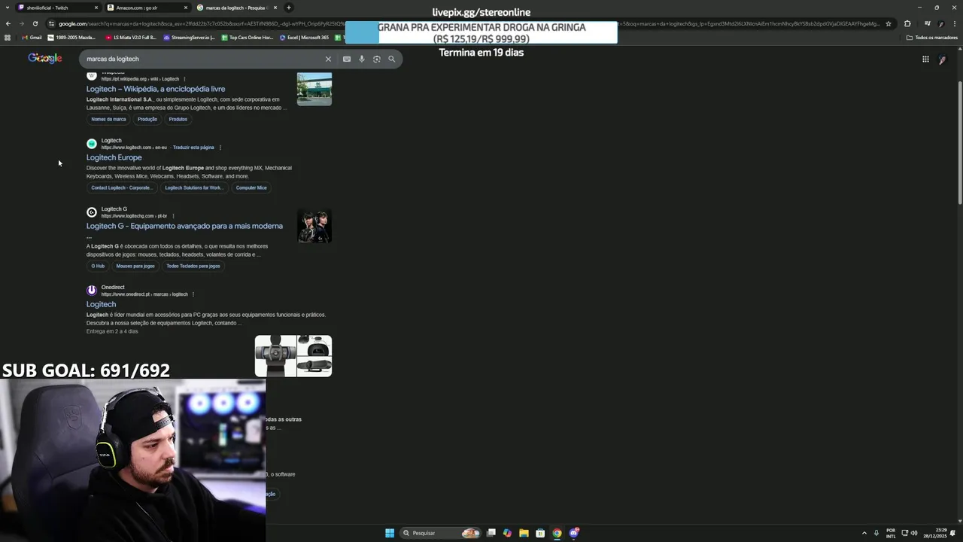This screenshot has height=542, width=963.
Task: Open a new browser tab
Action: [x=289, y=8]
